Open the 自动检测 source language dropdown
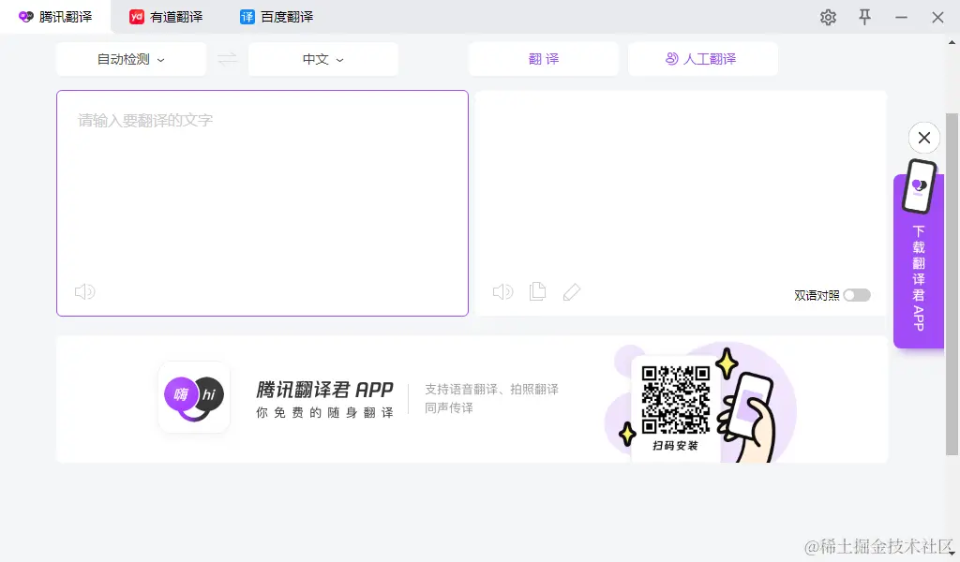Image resolution: width=960 pixels, height=562 pixels. point(131,59)
